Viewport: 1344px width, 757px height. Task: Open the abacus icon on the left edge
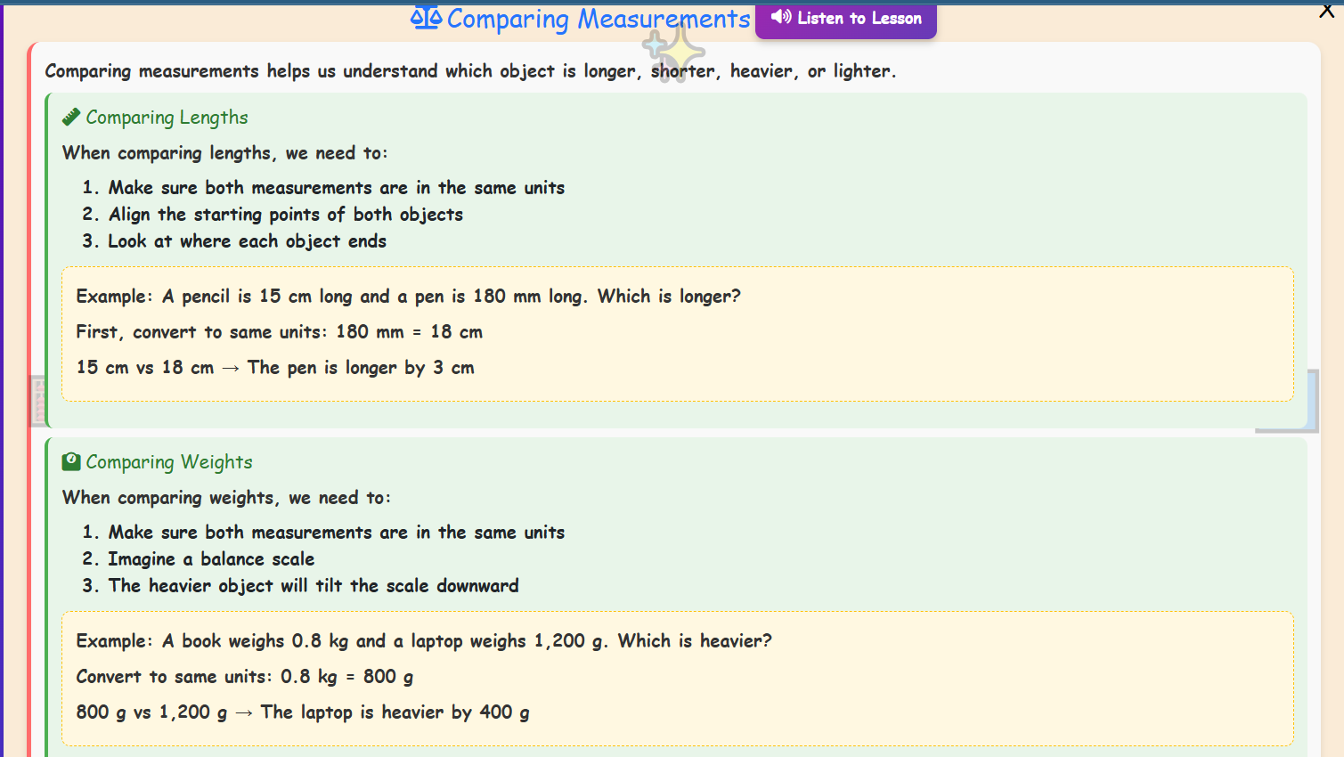(x=39, y=401)
